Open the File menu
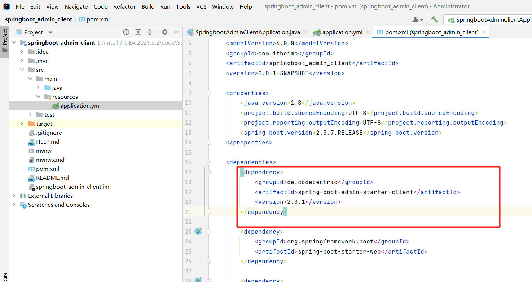The width and height of the screenshot is (532, 282). tap(20, 6)
